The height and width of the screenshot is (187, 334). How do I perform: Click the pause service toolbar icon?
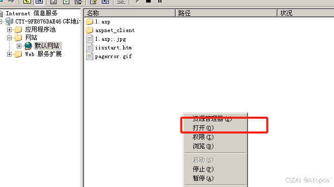point(160,1)
